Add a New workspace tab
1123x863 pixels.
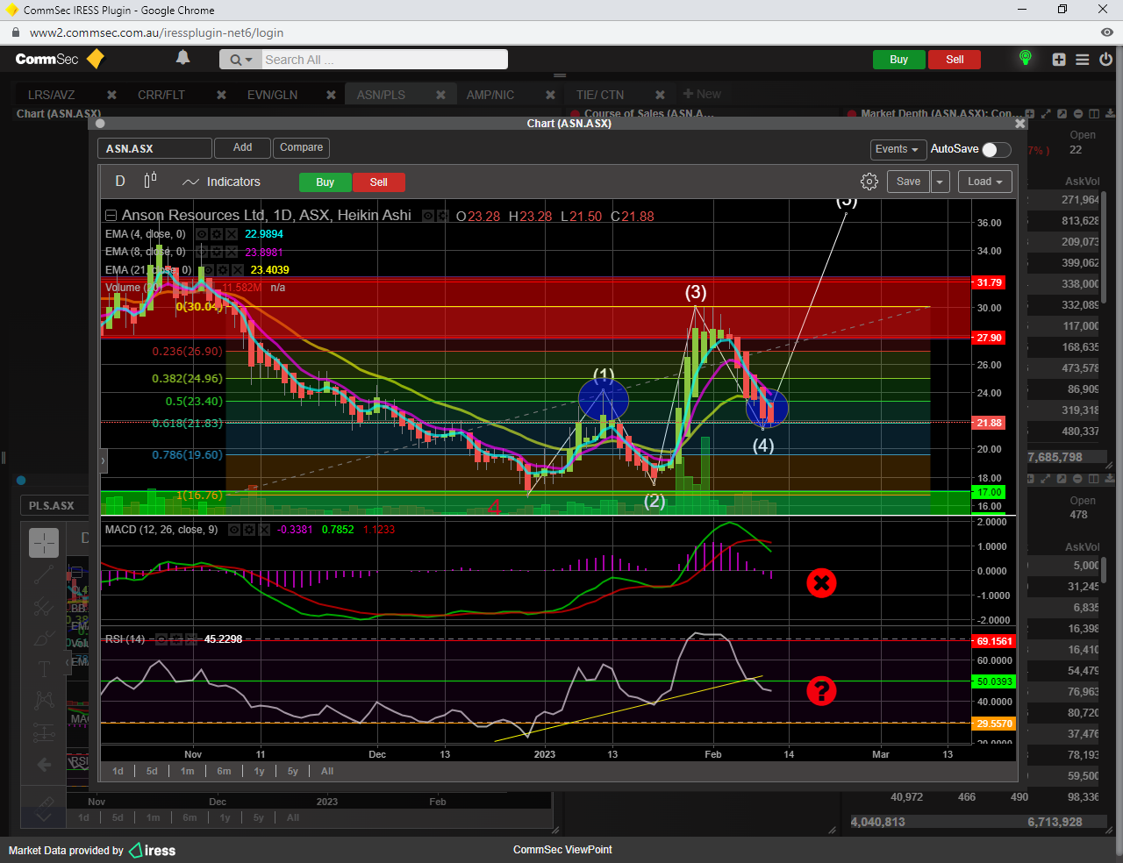pos(702,94)
